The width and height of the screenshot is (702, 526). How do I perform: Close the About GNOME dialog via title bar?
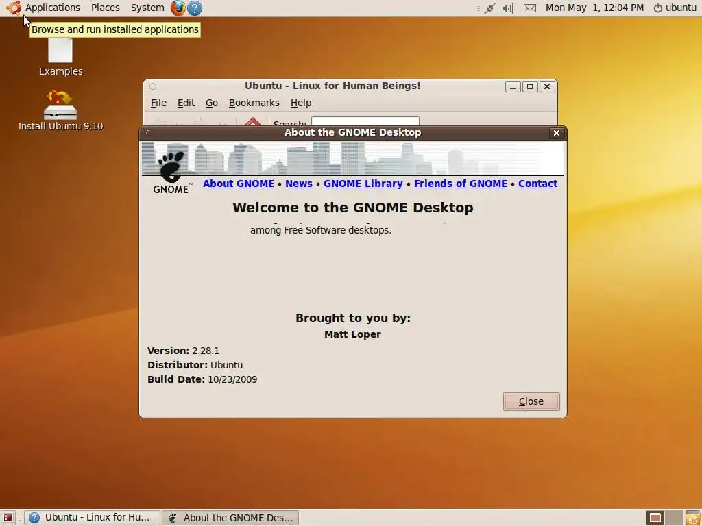557,133
